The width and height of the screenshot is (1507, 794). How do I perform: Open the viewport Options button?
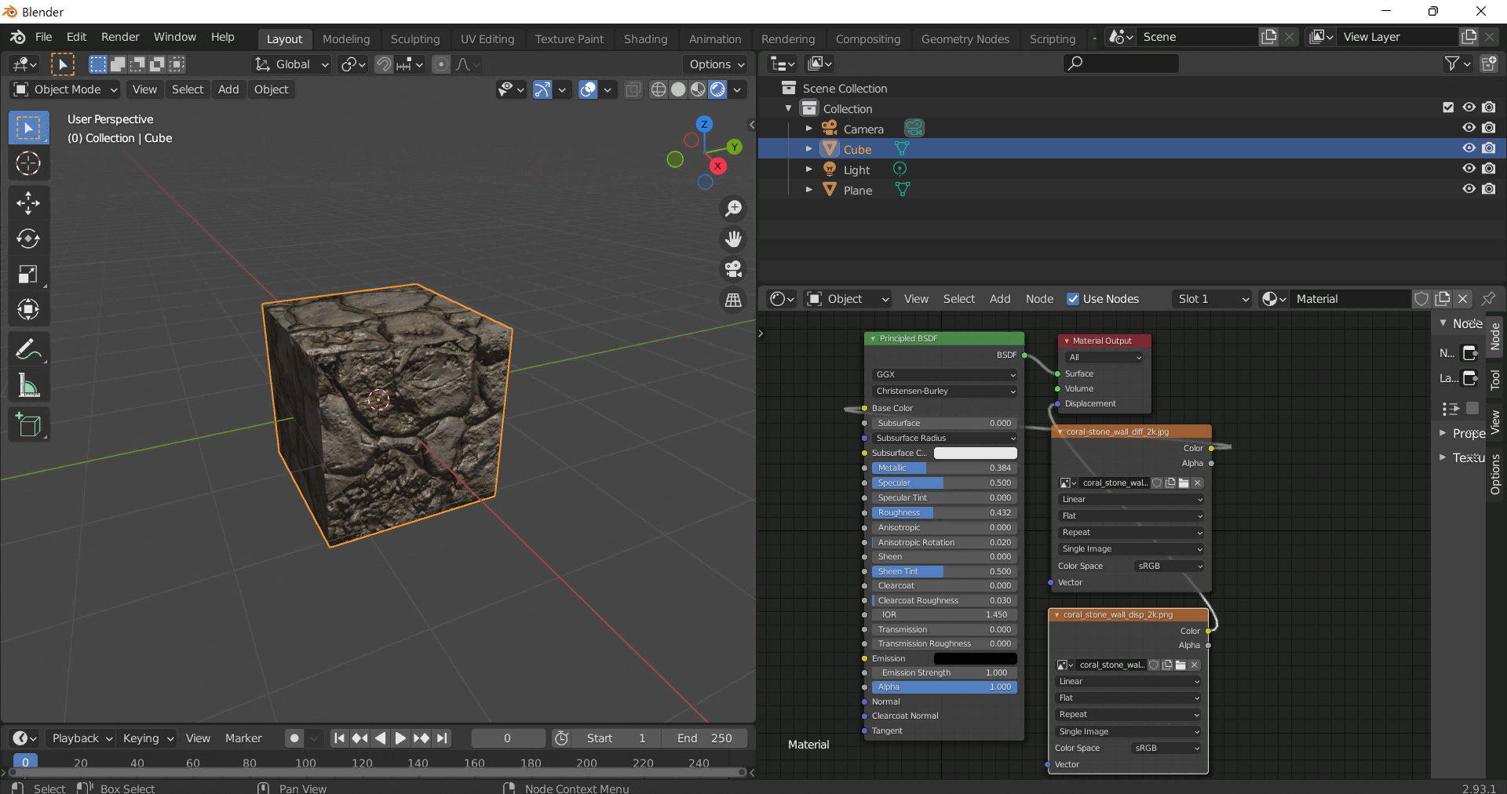pyautogui.click(x=716, y=64)
